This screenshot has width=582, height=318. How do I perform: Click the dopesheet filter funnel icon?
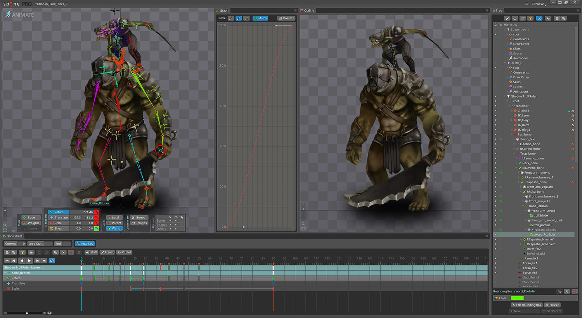(23, 252)
